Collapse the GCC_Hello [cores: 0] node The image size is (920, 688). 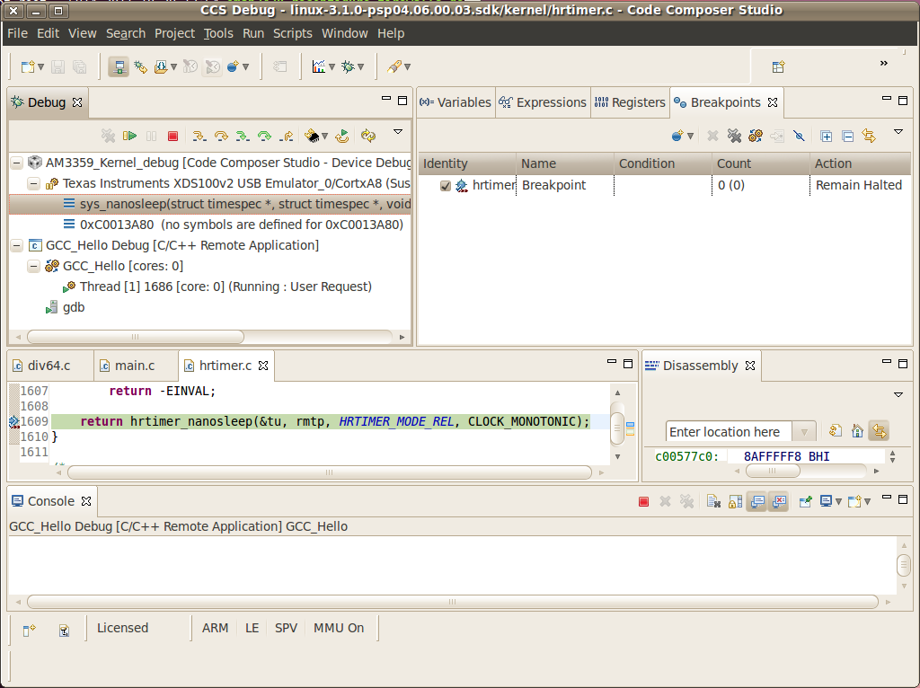pyautogui.click(x=33, y=266)
